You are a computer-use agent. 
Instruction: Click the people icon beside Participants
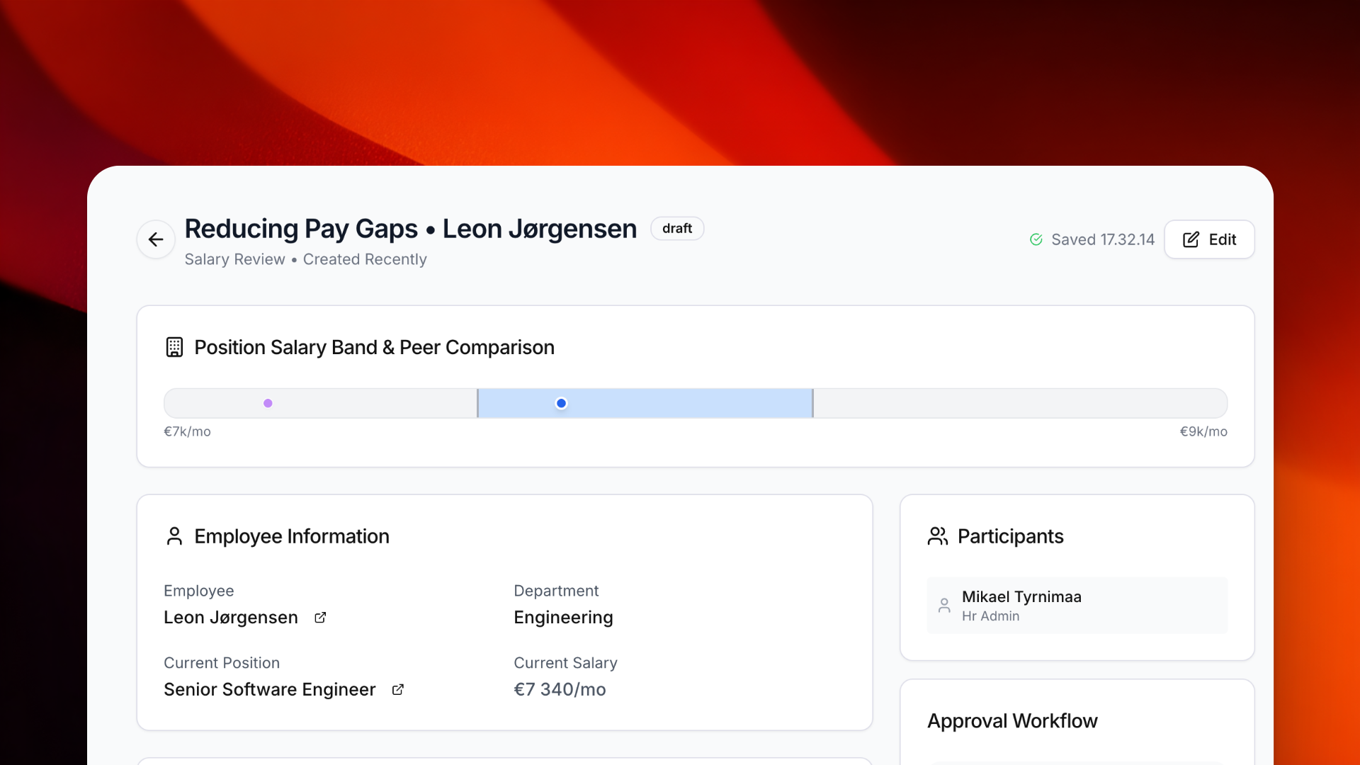[x=937, y=536]
